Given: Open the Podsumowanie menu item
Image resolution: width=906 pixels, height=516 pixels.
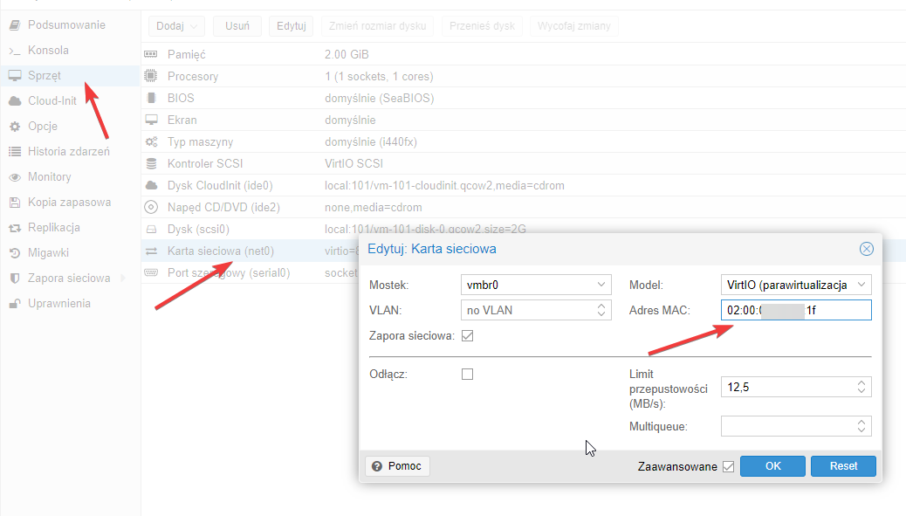Looking at the screenshot, I should 65,25.
